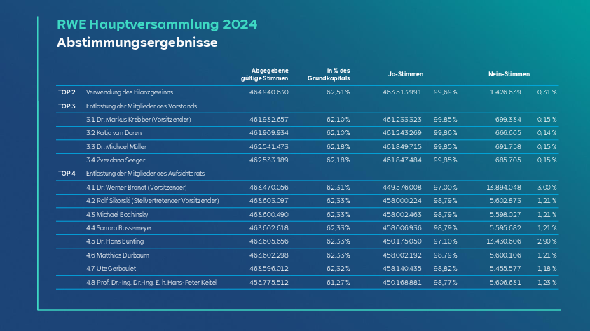Image resolution: width=590 pixels, height=331 pixels.
Task: Click the 2,90 % value
Action: point(547,241)
